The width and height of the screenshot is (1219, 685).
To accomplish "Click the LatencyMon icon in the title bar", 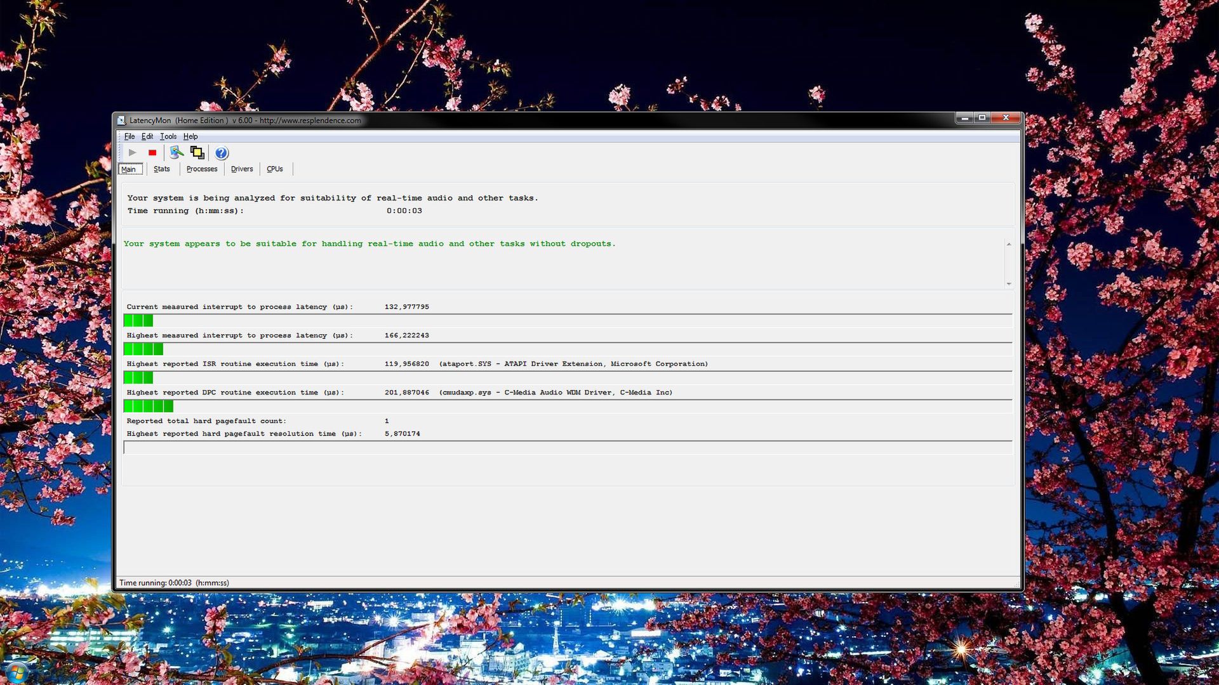I will click(x=122, y=120).
